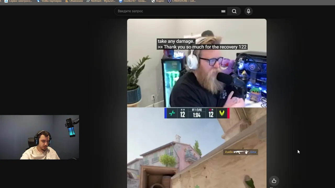Start voice search with the microphone icon

[248, 11]
